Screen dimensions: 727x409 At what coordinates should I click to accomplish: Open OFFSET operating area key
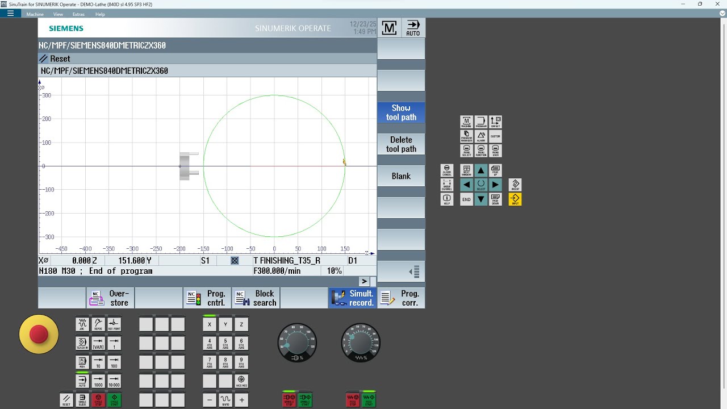495,122
